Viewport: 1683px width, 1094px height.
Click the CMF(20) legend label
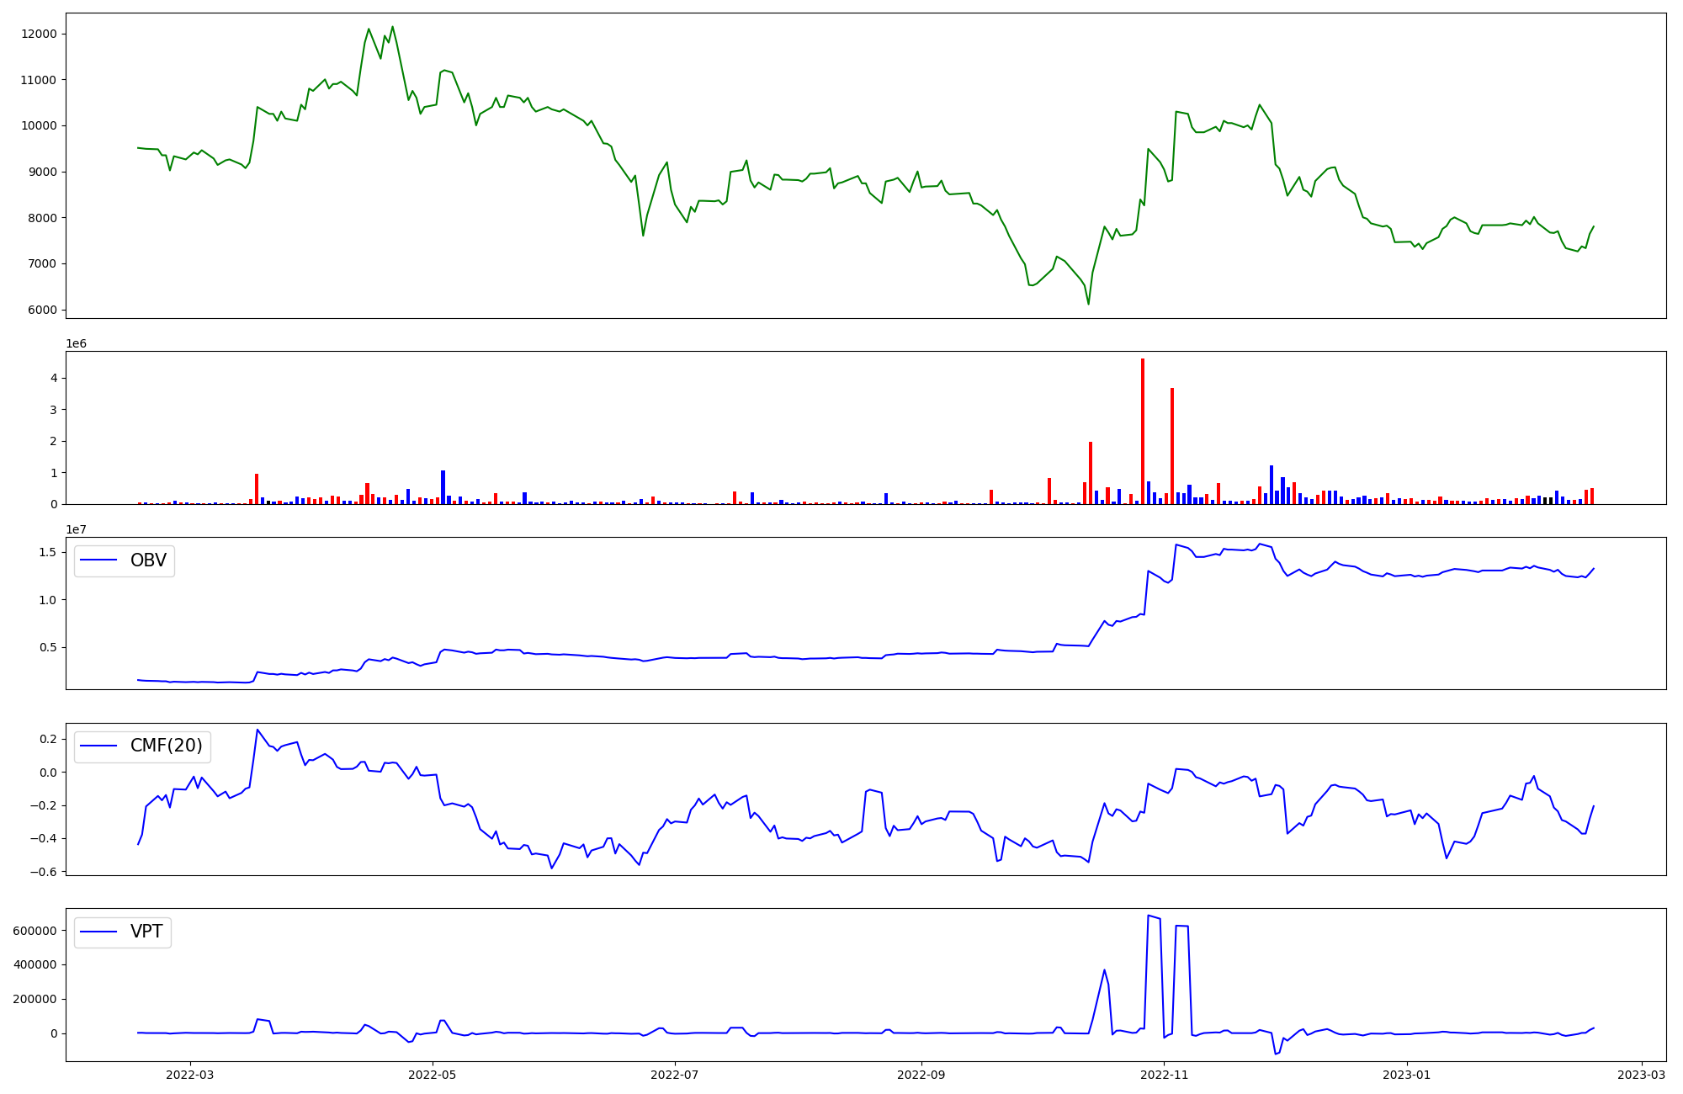(166, 746)
